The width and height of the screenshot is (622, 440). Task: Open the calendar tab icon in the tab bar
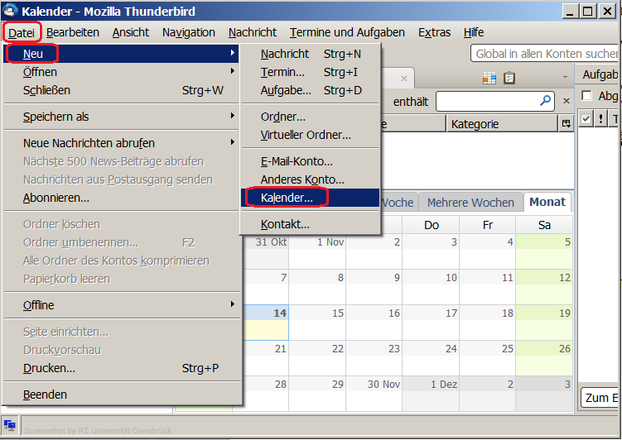489,78
